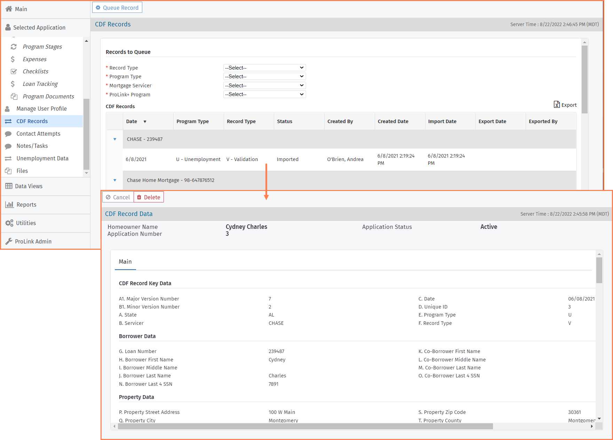Collapse the CHASE - 239487 group

click(x=115, y=139)
